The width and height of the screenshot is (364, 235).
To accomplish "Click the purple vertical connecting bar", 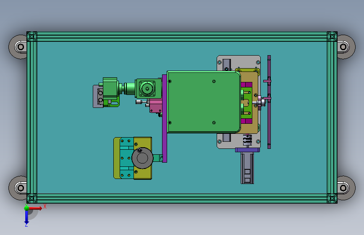I will coord(164,118).
